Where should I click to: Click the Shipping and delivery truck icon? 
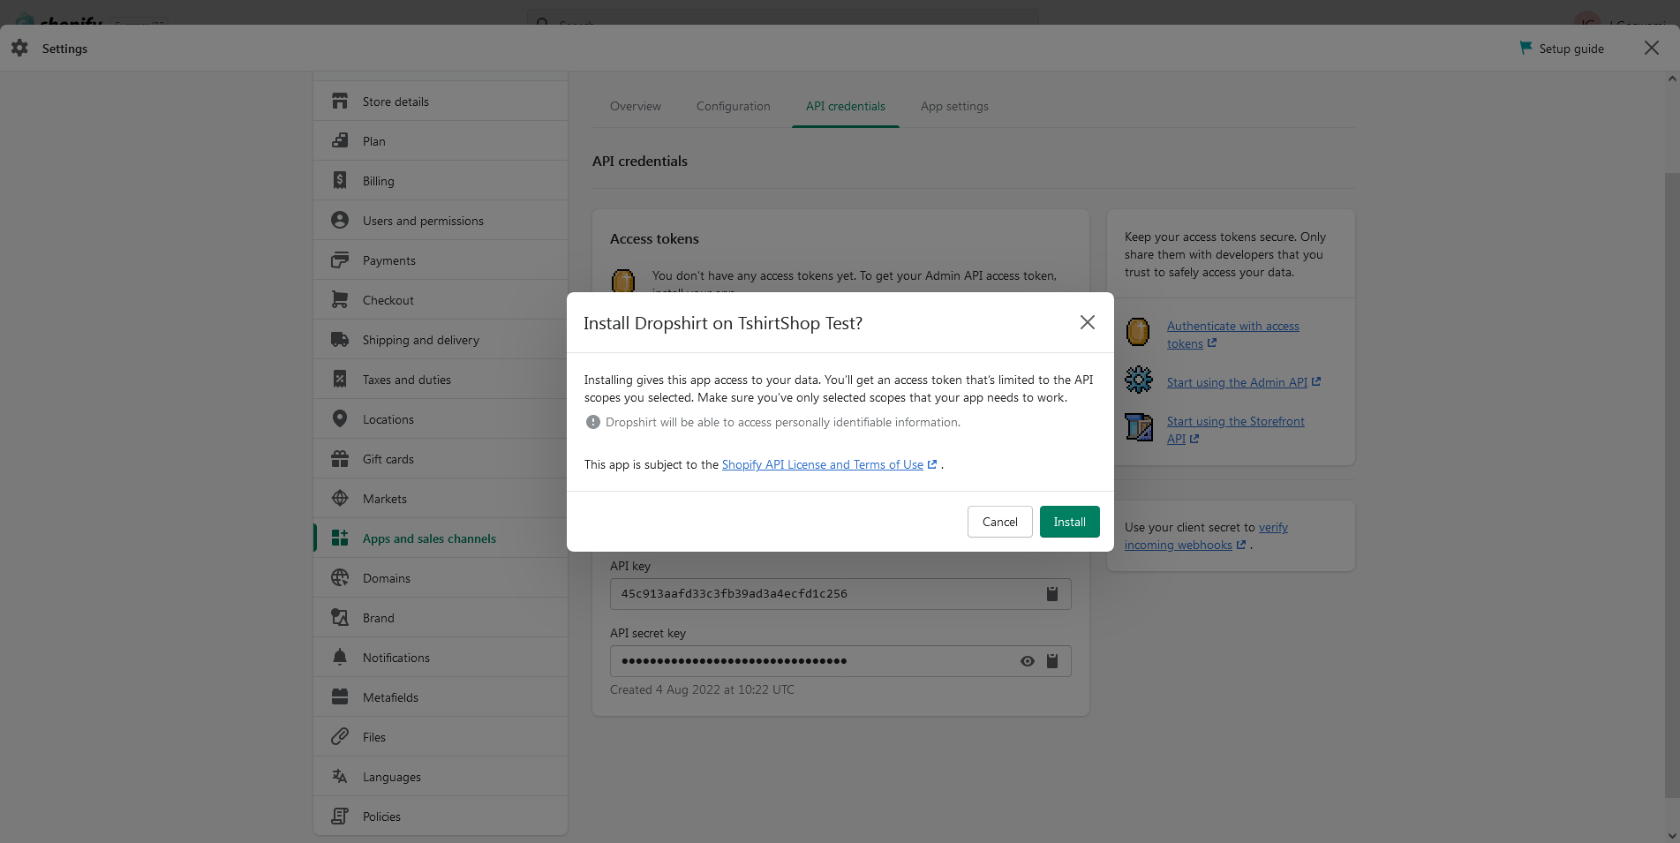(x=340, y=340)
